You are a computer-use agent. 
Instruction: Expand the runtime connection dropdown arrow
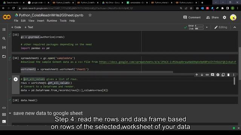point(207,27)
